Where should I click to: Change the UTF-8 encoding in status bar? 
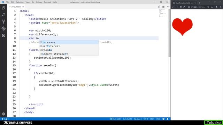pyautogui.click(x=146, y=119)
